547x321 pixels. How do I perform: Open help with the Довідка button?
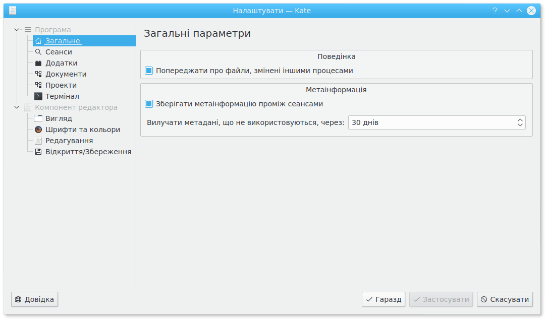pyautogui.click(x=35, y=299)
